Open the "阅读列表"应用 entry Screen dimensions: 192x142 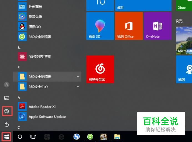[x=47, y=57]
